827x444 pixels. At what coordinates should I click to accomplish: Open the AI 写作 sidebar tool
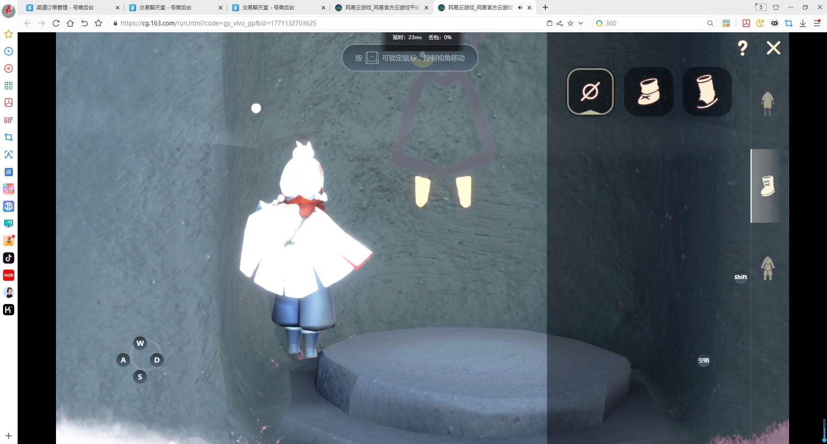click(x=9, y=189)
